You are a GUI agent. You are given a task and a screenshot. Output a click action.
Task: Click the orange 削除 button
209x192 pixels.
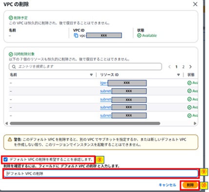click(x=190, y=185)
